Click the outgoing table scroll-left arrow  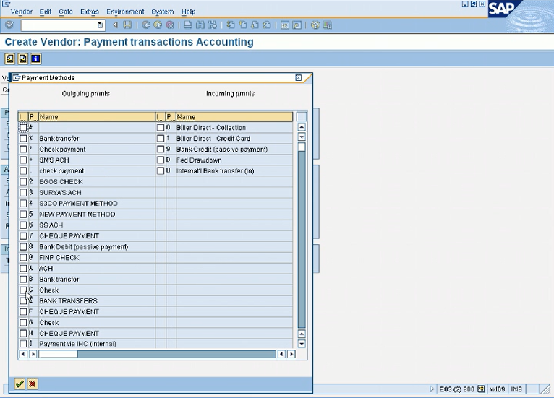pos(23,354)
